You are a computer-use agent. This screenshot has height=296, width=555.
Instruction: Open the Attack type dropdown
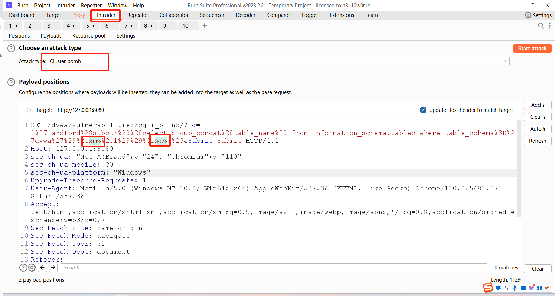(279, 61)
